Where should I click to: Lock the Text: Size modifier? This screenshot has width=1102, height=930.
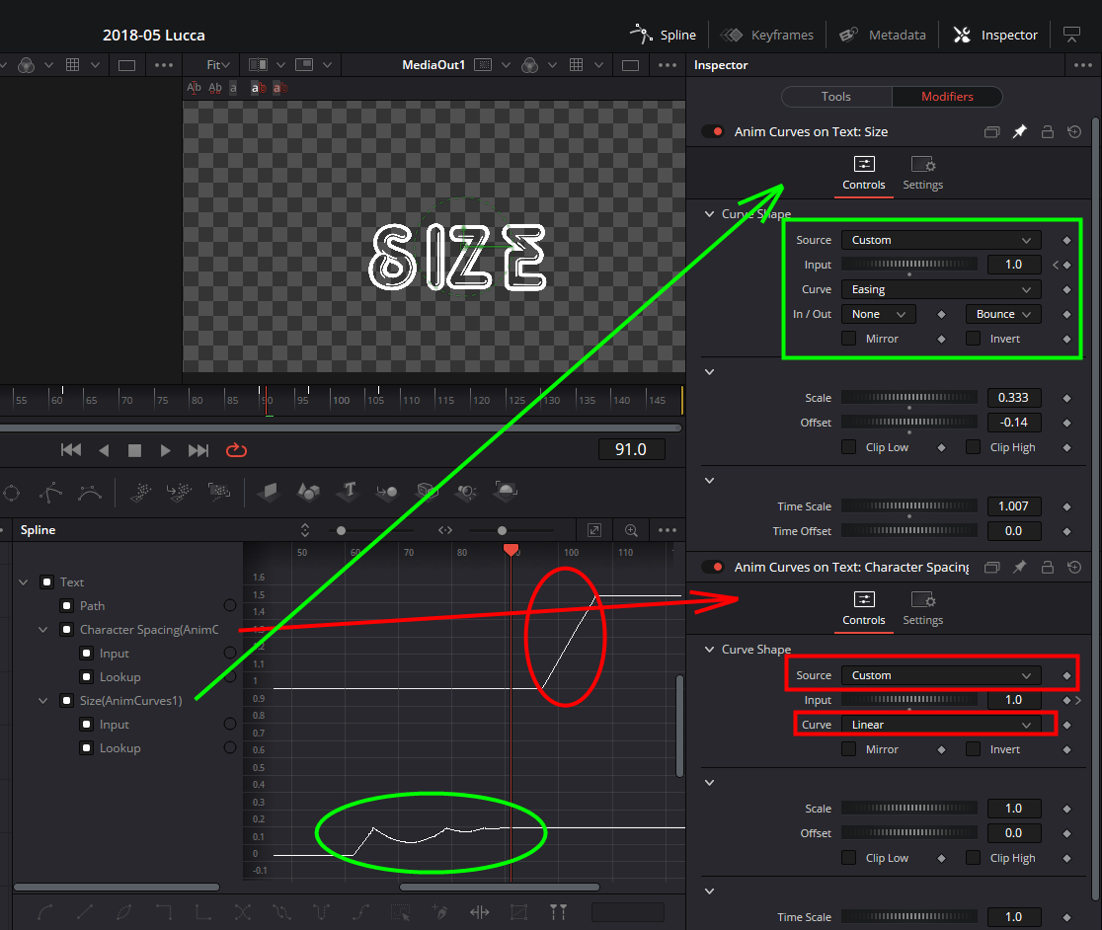pos(1047,131)
